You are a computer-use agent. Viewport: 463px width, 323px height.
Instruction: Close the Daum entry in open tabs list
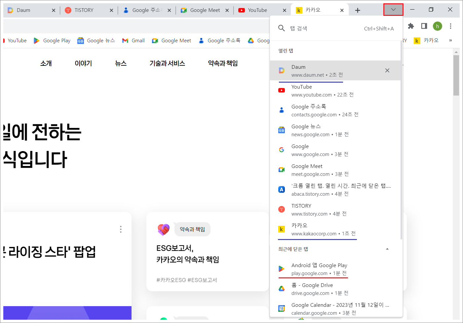coord(387,70)
